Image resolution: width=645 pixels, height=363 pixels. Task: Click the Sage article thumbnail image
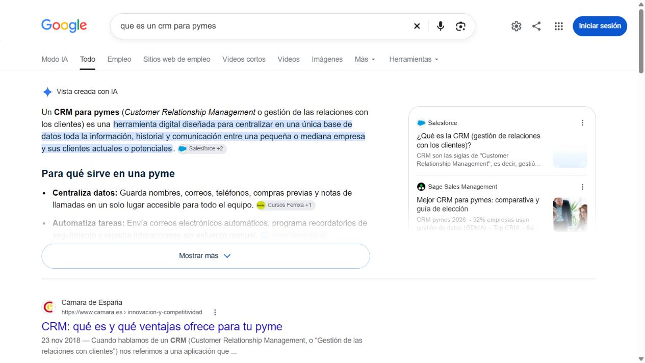[x=570, y=214]
